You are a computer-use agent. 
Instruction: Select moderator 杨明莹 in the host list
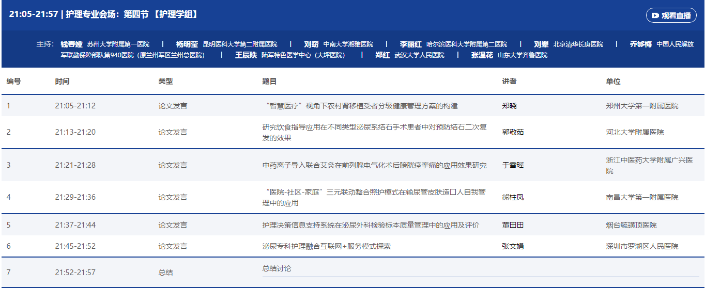click(x=187, y=44)
